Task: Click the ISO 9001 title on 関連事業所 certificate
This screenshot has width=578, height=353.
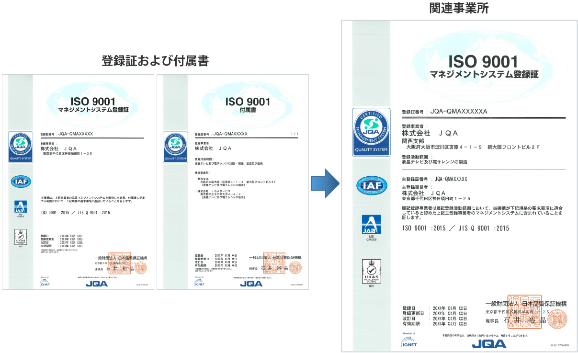Action: 483,62
